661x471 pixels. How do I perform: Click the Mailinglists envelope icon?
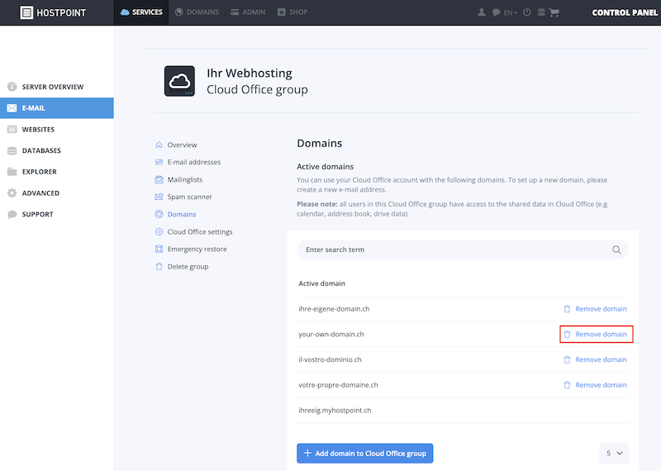click(159, 179)
